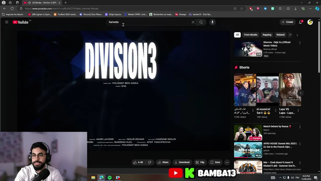Open options for Cheb Mami mix
Screen dimensions: 321x181
pyautogui.click(x=300, y=163)
